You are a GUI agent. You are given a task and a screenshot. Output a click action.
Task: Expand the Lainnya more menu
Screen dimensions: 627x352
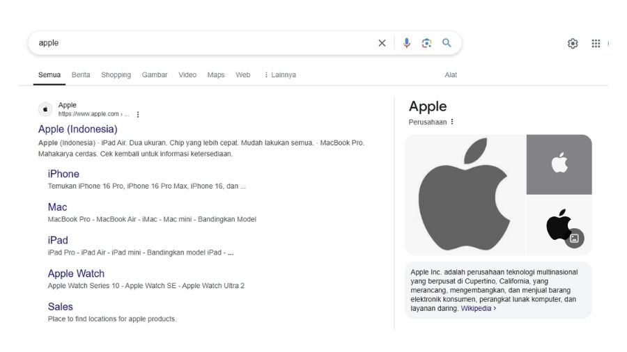(x=280, y=74)
